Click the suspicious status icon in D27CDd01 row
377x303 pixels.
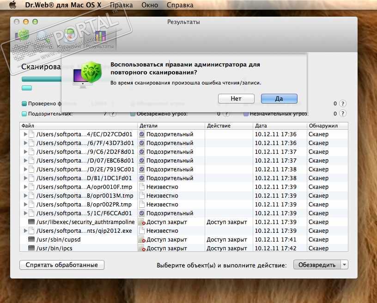[142, 134]
